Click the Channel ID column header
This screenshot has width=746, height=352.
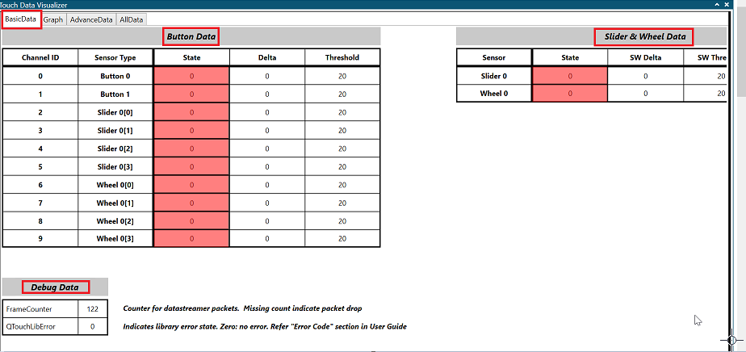40,57
